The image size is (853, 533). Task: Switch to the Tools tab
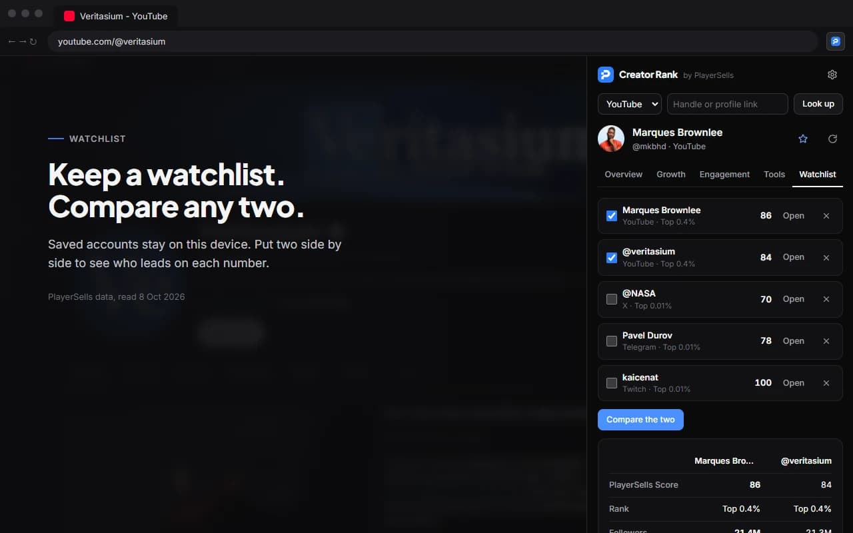pyautogui.click(x=774, y=174)
